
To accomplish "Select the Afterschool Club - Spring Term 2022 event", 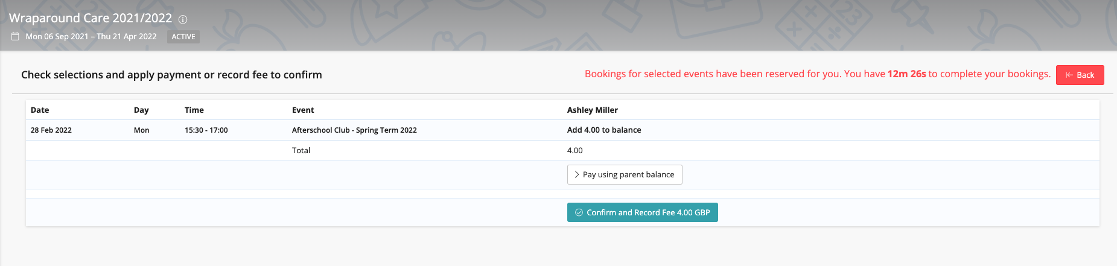I will click(x=354, y=130).
